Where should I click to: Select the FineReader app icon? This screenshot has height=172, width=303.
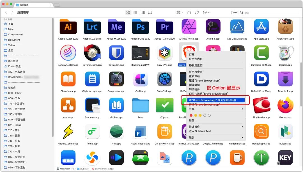[261, 105]
